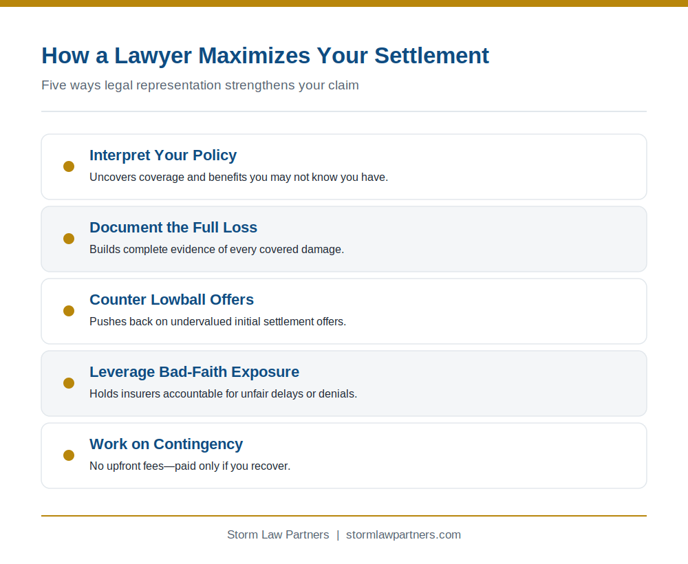Select the 'Work on Contingency' heading
Screen dimensions: 688x564
click(166, 444)
